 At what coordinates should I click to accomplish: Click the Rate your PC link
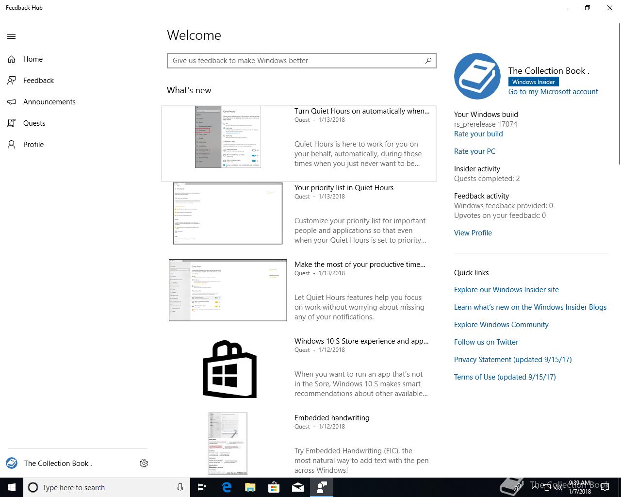[x=474, y=151]
